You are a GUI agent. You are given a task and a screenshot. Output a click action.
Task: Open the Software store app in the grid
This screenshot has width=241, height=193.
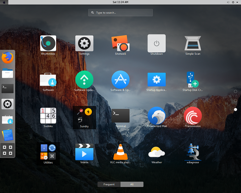tap(48, 80)
